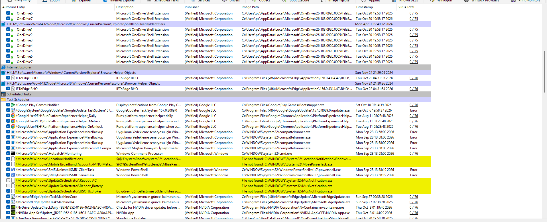Click the command prompt icon for Hotpatch\Monitoring

(13, 154)
